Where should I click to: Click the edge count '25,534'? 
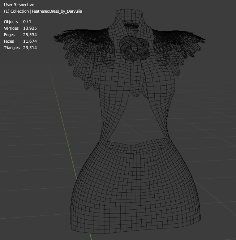coord(30,35)
